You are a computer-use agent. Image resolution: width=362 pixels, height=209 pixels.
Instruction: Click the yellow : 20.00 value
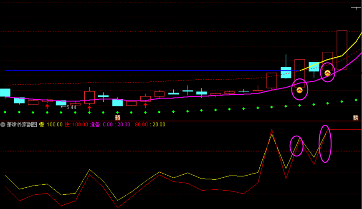158,125
